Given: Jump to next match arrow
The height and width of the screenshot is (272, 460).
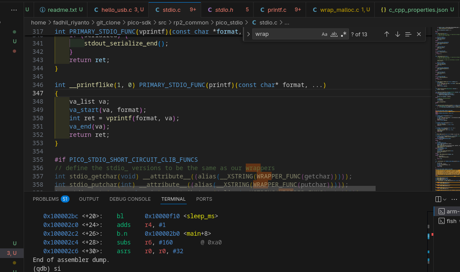Looking at the screenshot, I should click(x=397, y=34).
